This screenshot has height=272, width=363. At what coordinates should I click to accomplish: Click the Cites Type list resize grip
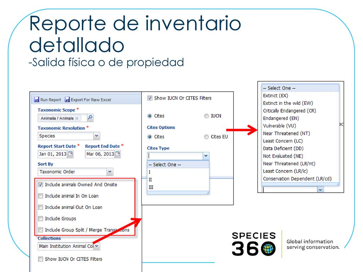point(208,193)
